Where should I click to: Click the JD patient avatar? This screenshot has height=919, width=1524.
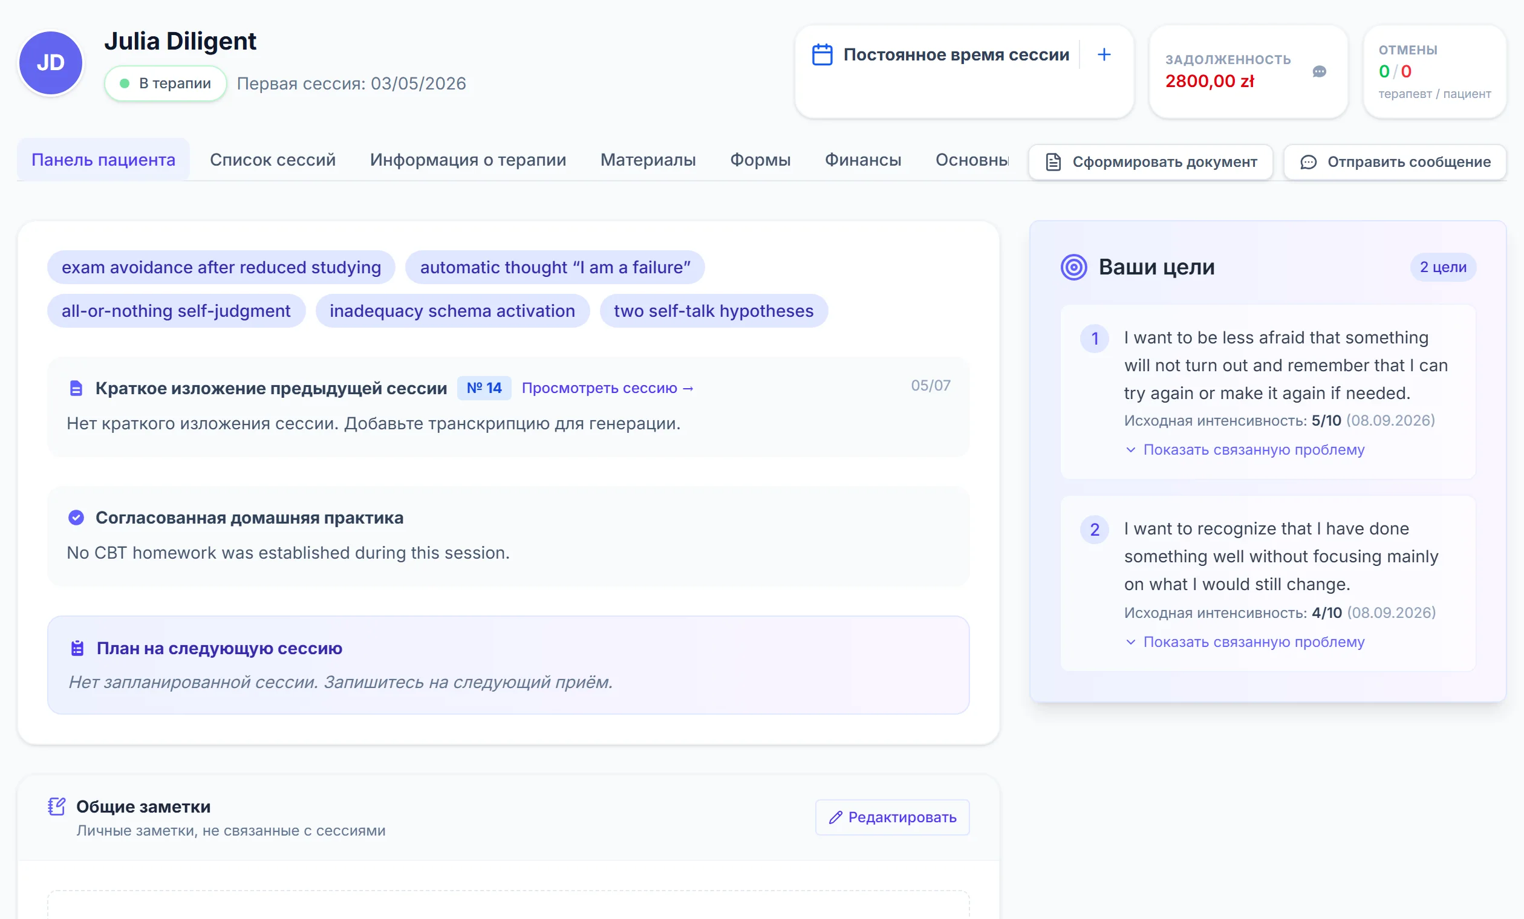click(51, 62)
